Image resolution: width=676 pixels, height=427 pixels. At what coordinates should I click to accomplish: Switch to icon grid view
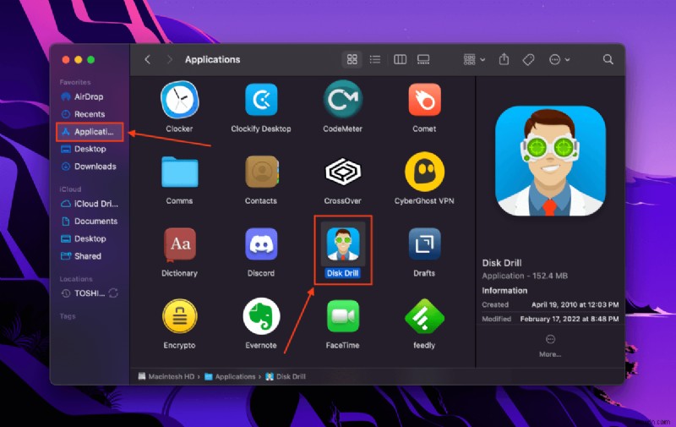pos(352,59)
